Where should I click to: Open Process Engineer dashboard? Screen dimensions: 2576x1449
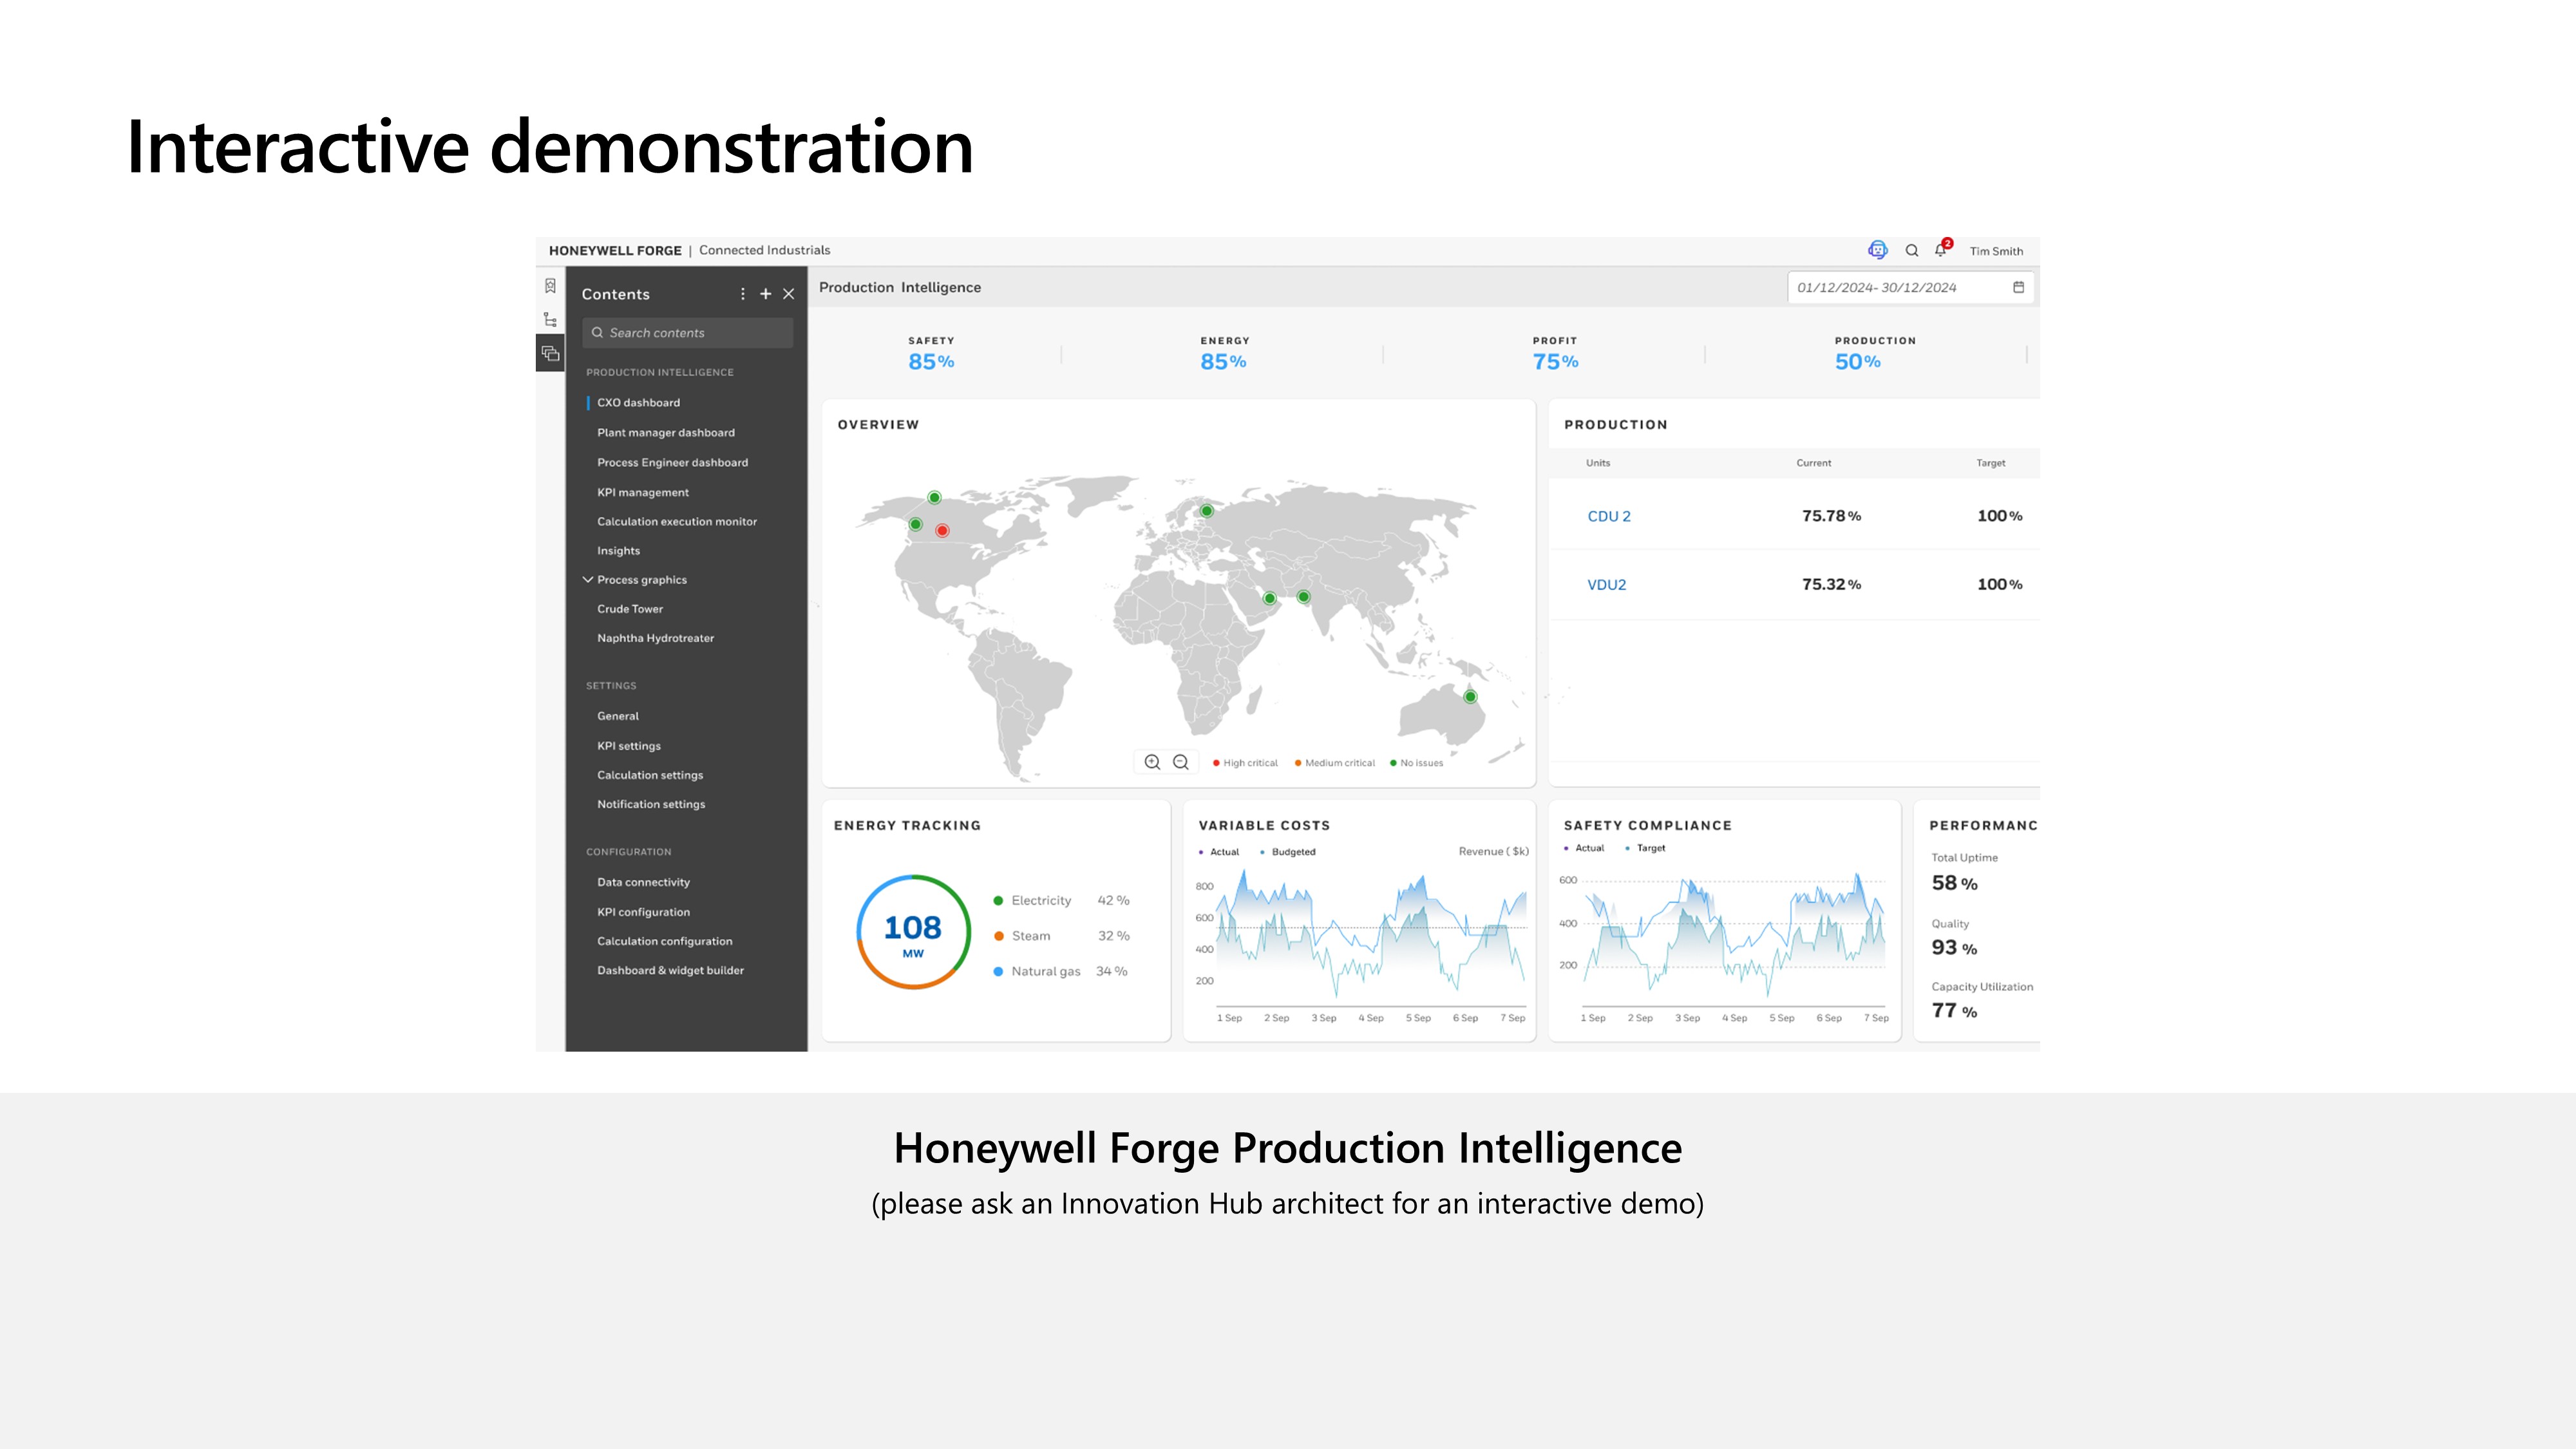[x=672, y=463]
